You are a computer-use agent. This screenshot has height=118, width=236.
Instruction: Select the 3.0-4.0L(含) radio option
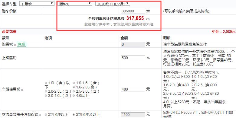point(46,95)
